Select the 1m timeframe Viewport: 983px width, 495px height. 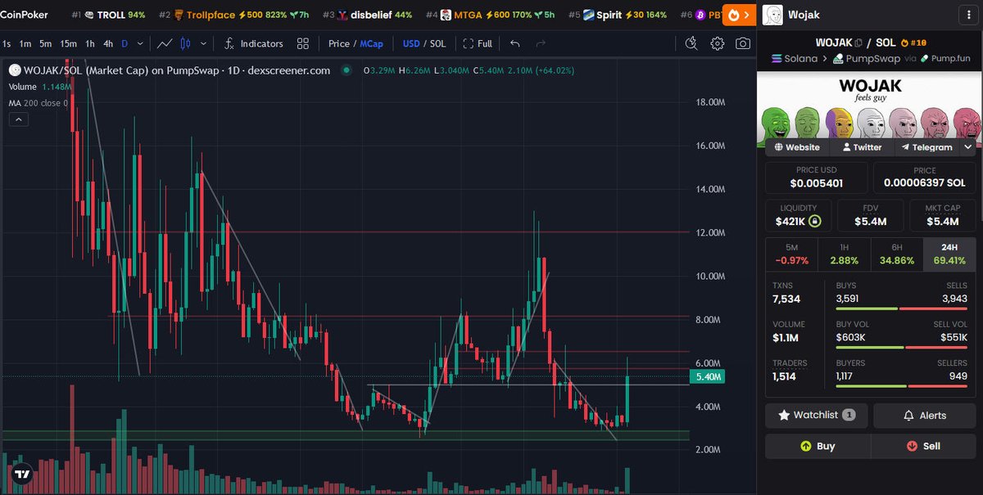[x=25, y=43]
